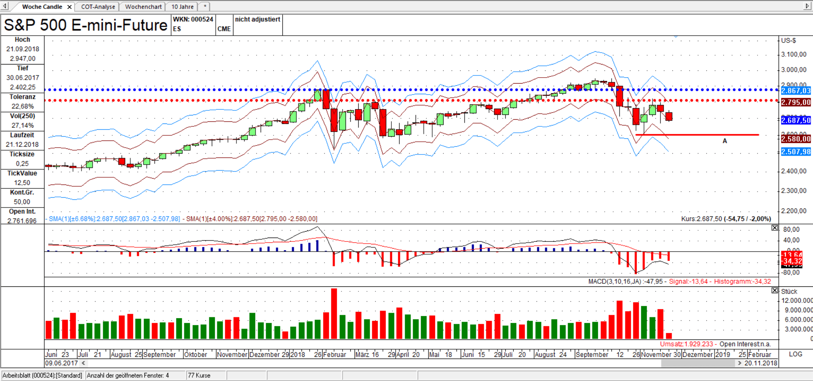Select the Woche Candle tab
The image size is (813, 381).
[42, 7]
